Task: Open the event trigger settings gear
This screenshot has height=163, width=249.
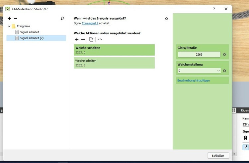Action: click(x=166, y=19)
